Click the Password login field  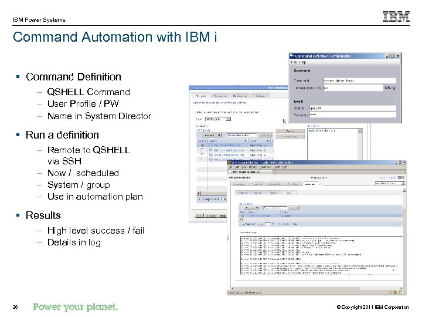[353, 114]
